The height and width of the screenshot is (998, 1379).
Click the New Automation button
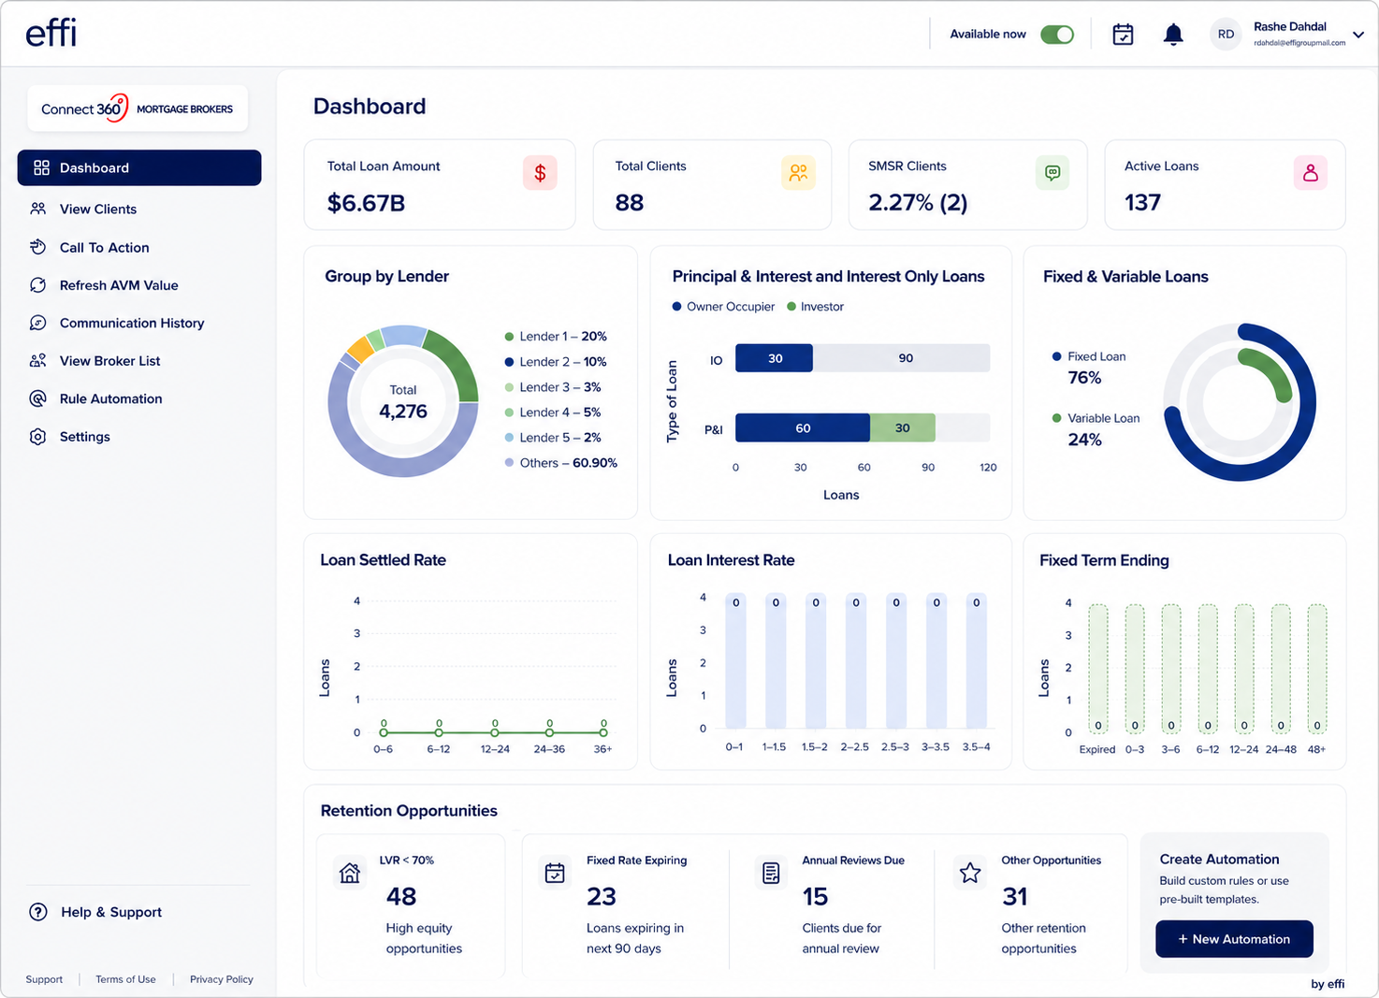(x=1234, y=939)
